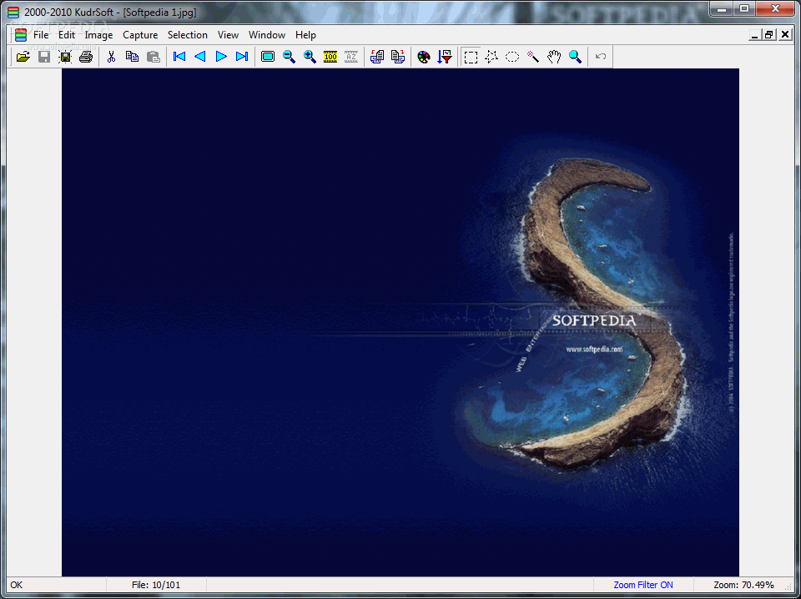Screen dimensions: 801x599
Task: Click the app icon in the menu bar
Action: click(20, 35)
